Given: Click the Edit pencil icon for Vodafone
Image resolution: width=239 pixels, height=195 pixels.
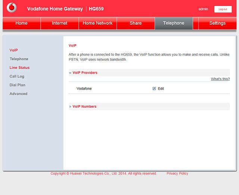Looking at the screenshot, I should (x=154, y=89).
